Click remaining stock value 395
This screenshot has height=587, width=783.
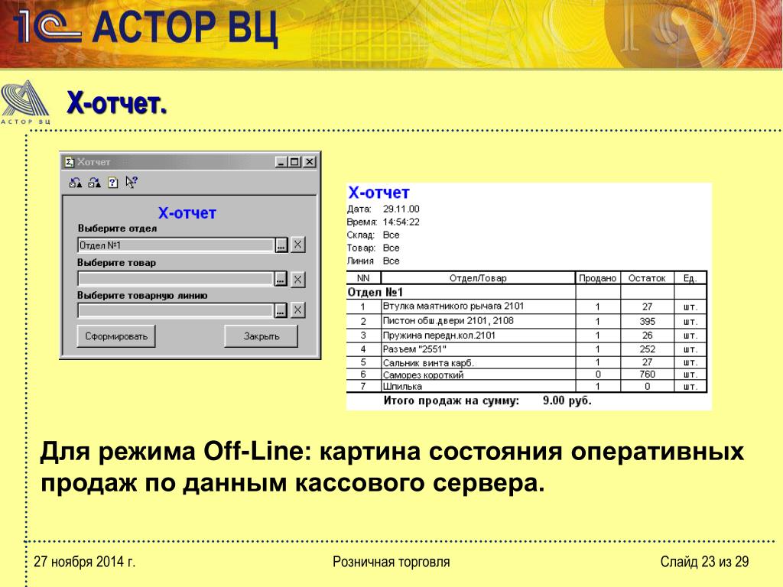click(647, 322)
